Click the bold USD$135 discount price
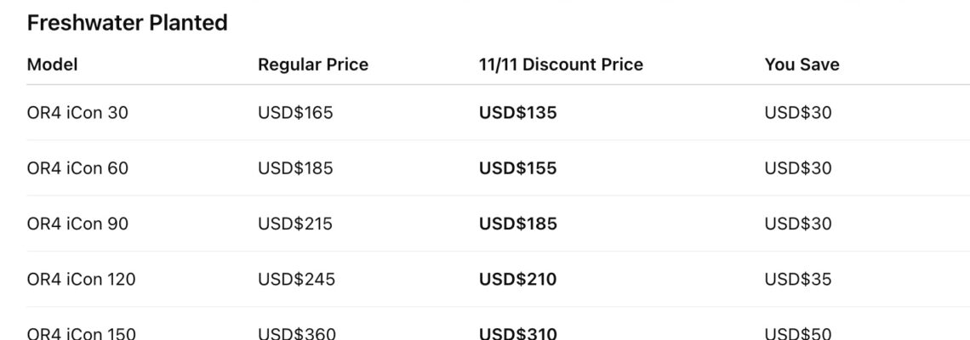The height and width of the screenshot is (340, 970). coord(517,113)
